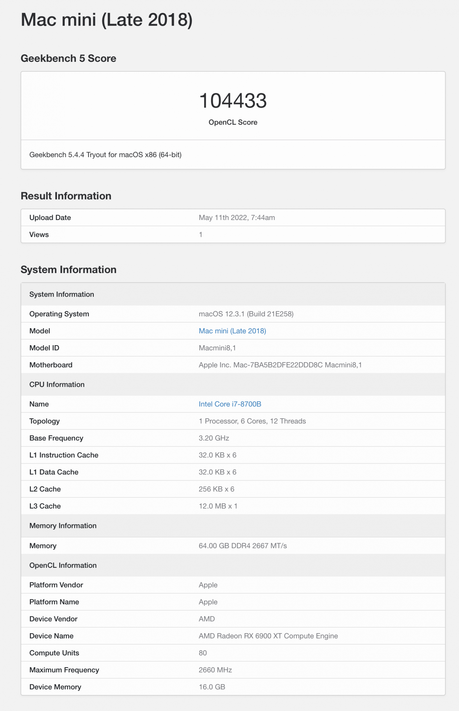Select '1 Processor, 6 Cores, 12 Threads'
The width and height of the screenshot is (459, 711).
252,421
